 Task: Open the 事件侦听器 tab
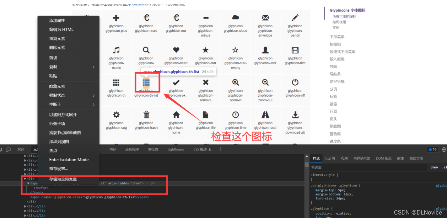[362, 158]
